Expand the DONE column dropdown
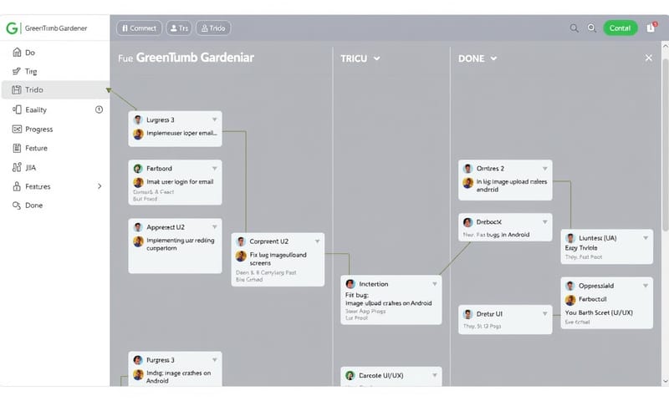 point(493,58)
